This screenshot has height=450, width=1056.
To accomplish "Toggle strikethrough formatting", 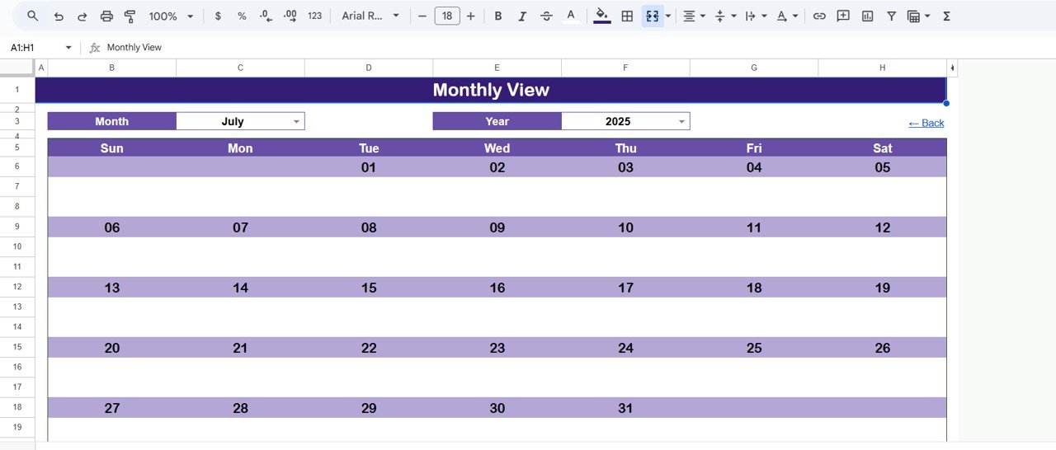I will [546, 16].
